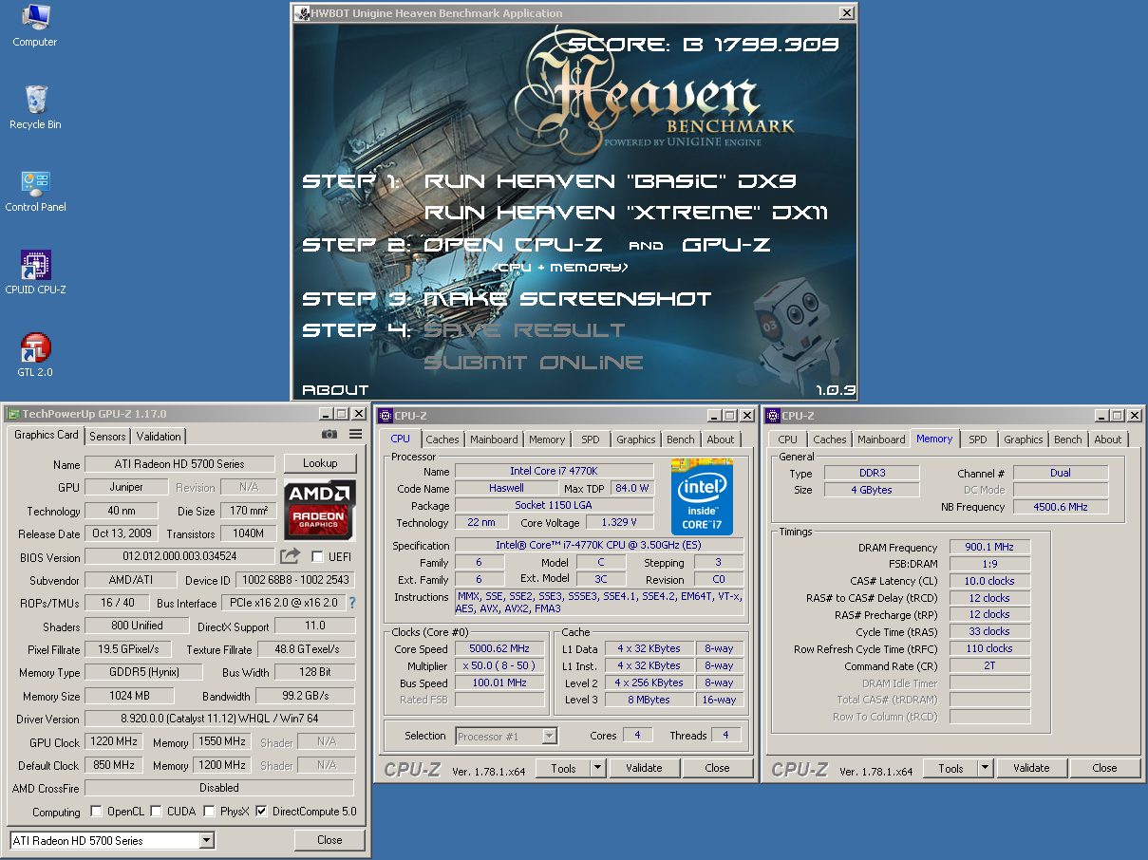
Task: Click Submit Online in Heaven window
Action: pyautogui.click(x=533, y=363)
